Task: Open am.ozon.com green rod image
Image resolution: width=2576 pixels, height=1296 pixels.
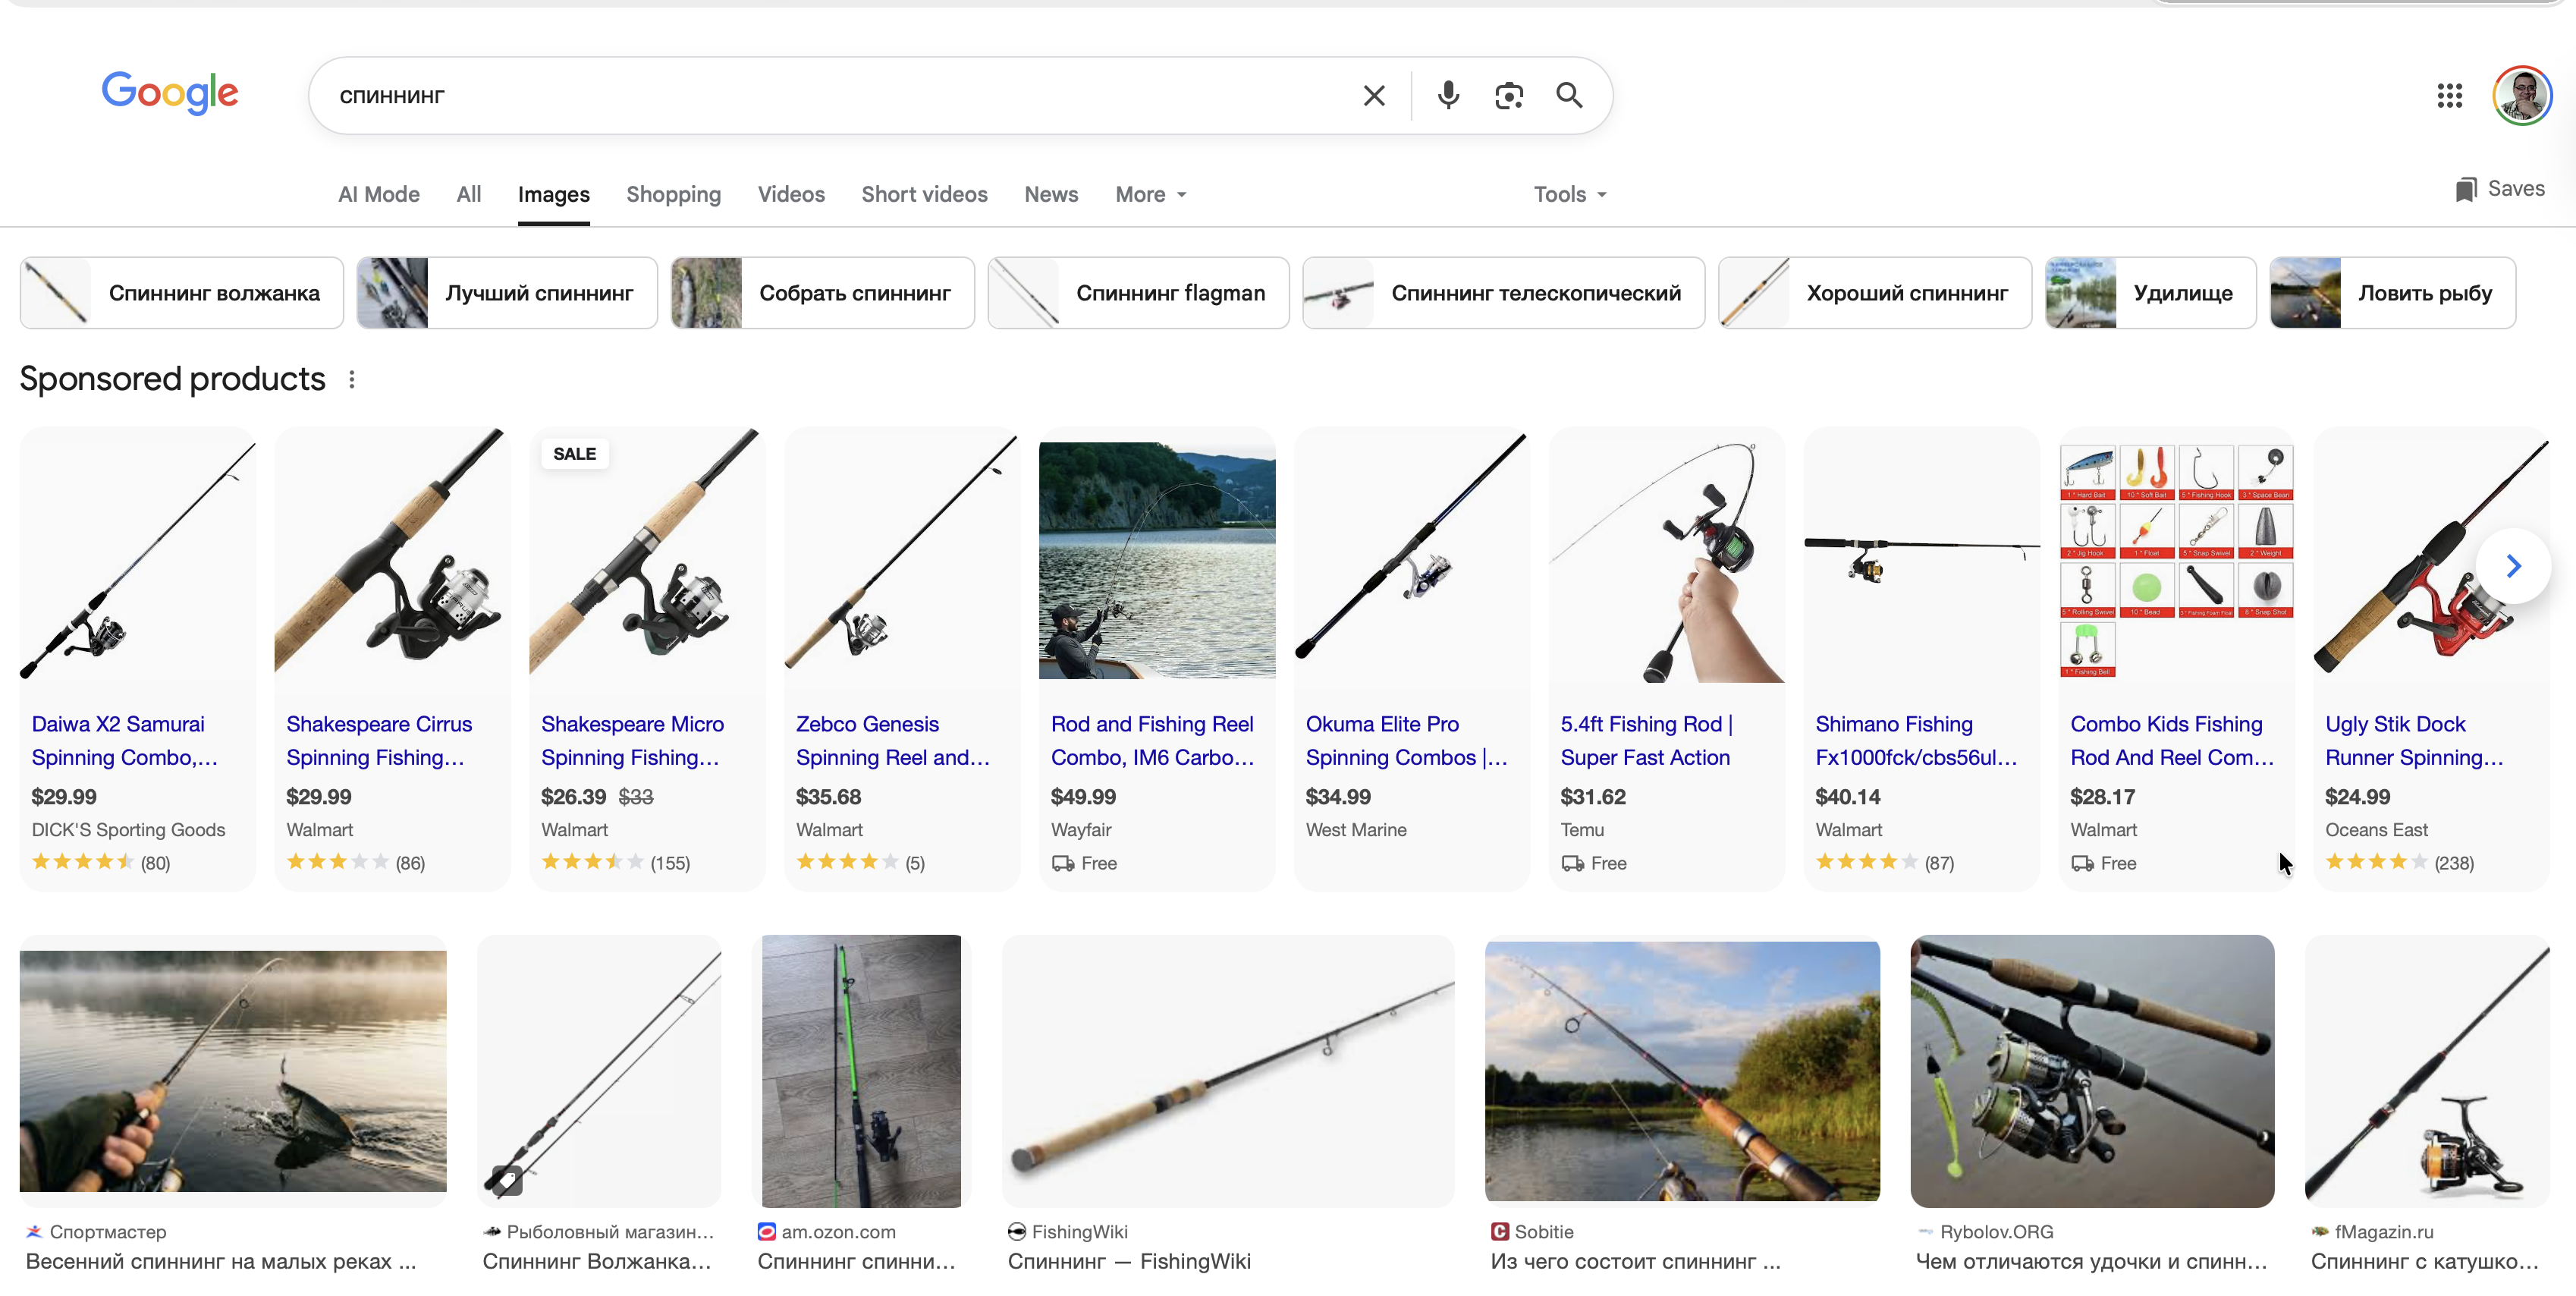Action: click(861, 1071)
